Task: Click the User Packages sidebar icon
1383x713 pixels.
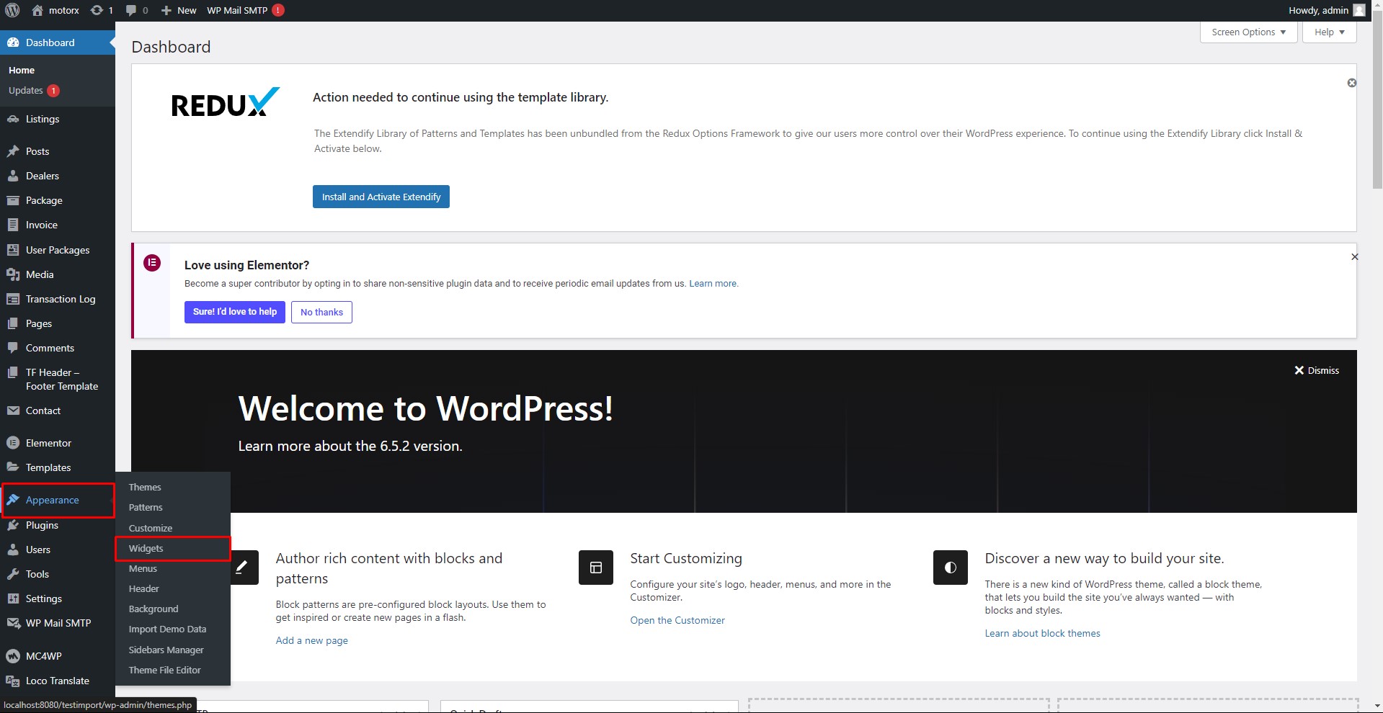Action: pyautogui.click(x=13, y=250)
